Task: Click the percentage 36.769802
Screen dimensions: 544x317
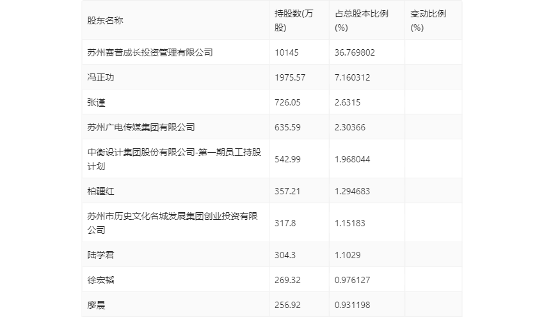Action: (355, 52)
